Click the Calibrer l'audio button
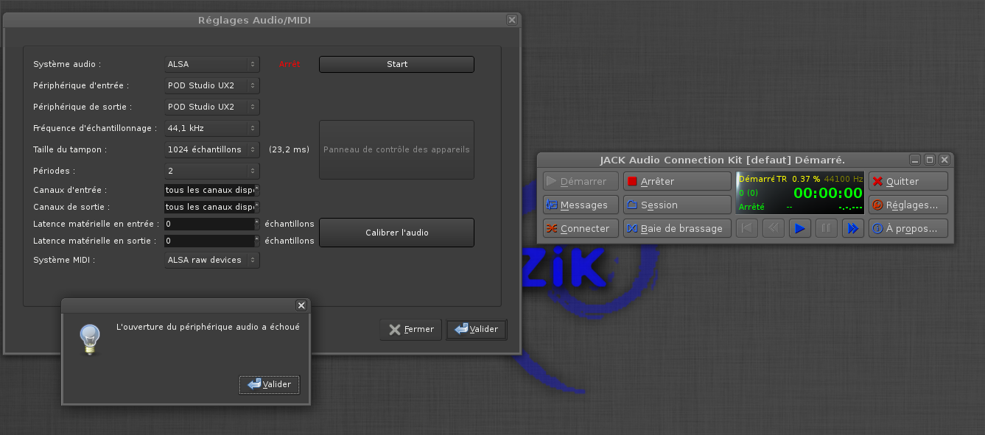The width and height of the screenshot is (985, 435). click(396, 233)
